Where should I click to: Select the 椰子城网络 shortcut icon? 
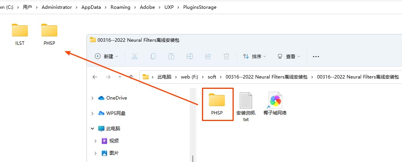(275, 103)
